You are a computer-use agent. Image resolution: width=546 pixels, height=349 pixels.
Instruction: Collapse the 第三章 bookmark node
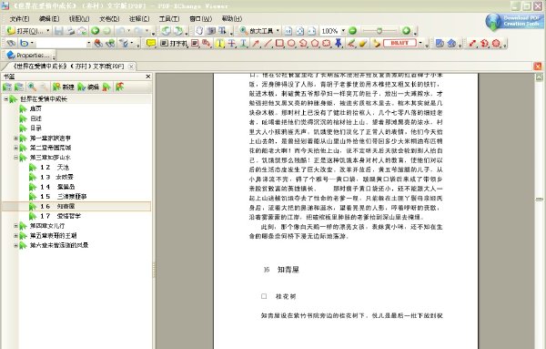(x=15, y=158)
